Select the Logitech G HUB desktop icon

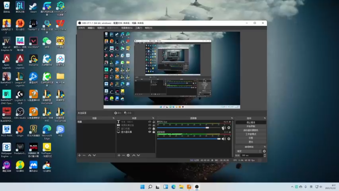[x=20, y=97]
